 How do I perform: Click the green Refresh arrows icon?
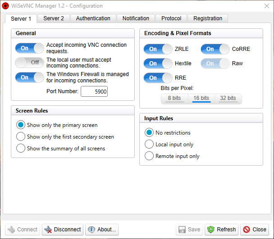[x=211, y=230]
